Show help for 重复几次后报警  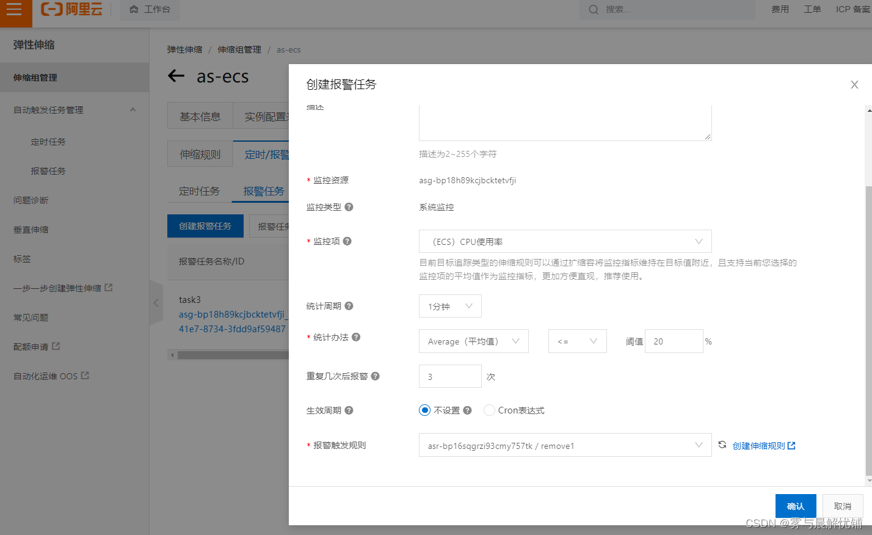[x=375, y=376]
